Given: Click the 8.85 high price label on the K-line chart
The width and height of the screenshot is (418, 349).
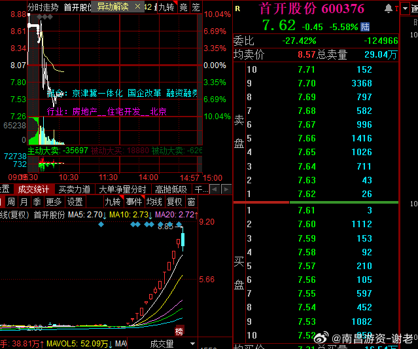Looking at the screenshot, I should point(165,227).
